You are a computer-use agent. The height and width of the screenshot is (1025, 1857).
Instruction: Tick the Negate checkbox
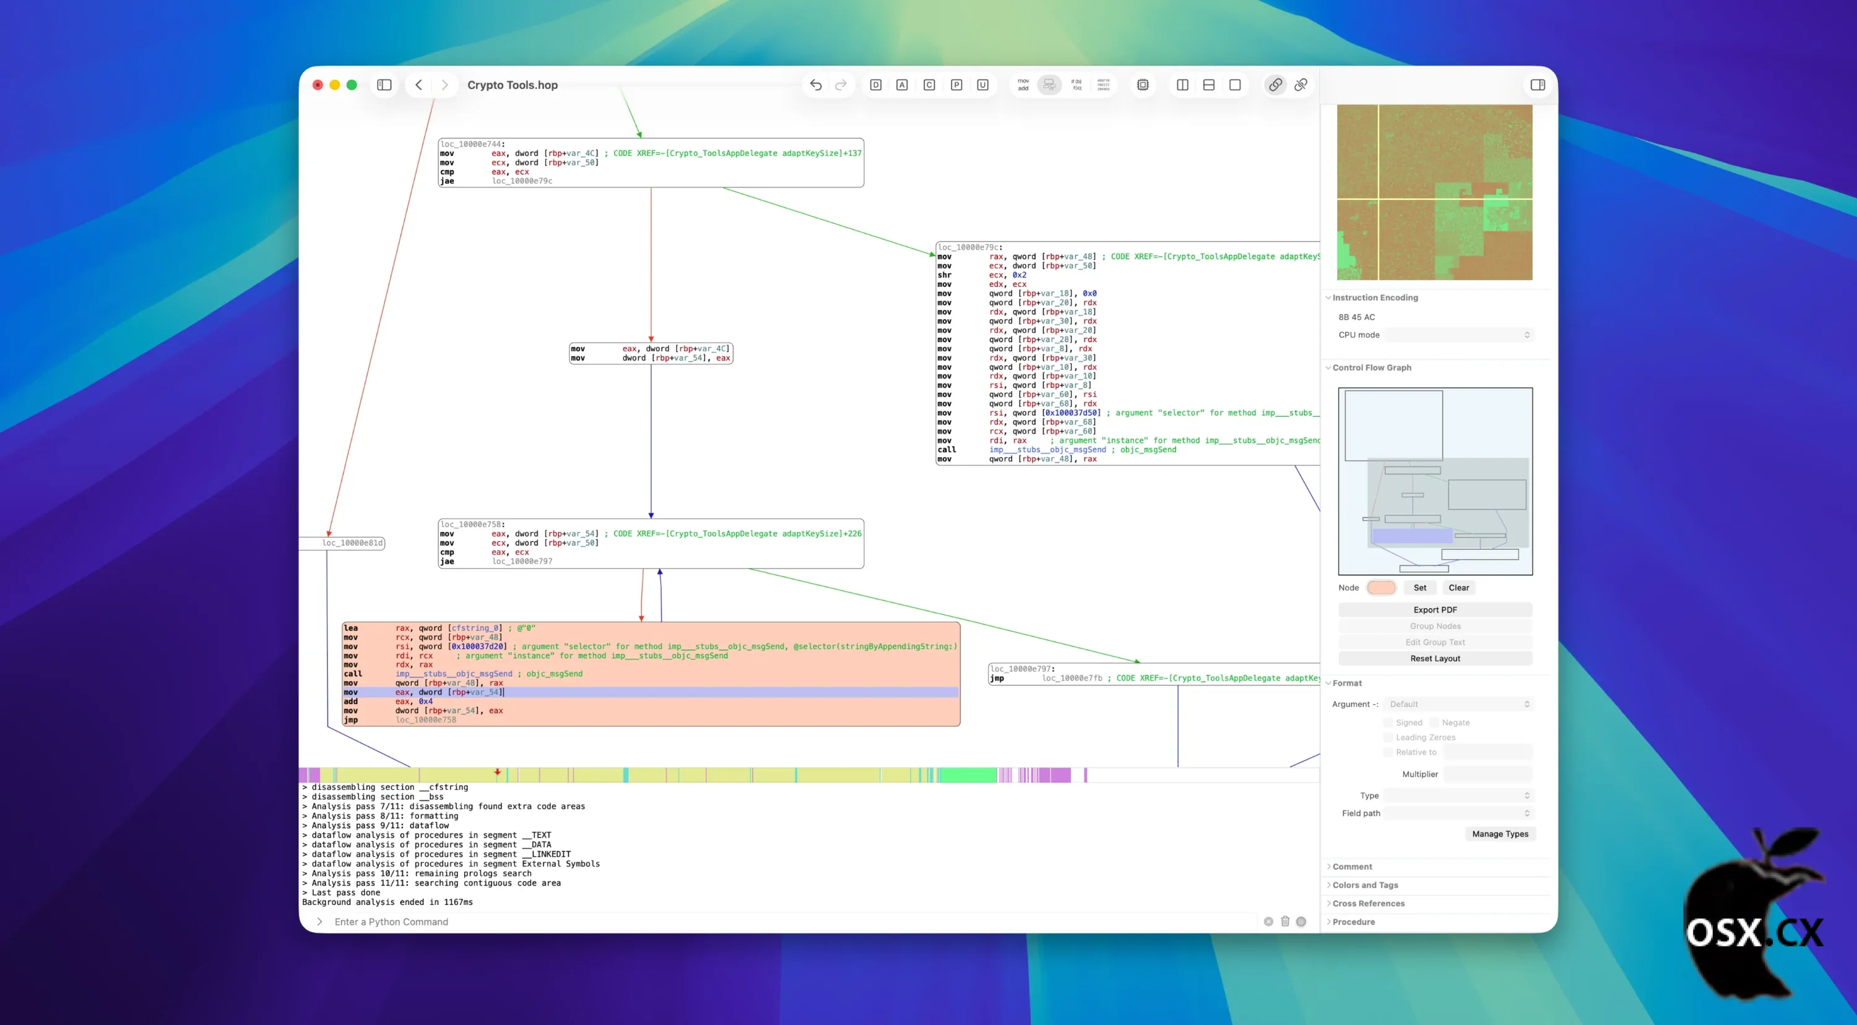[x=1434, y=723]
